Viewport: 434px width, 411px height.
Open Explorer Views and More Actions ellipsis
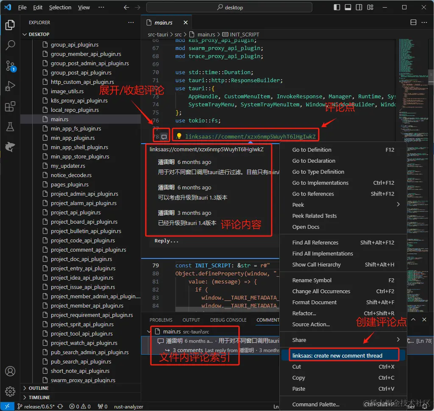(131, 22)
